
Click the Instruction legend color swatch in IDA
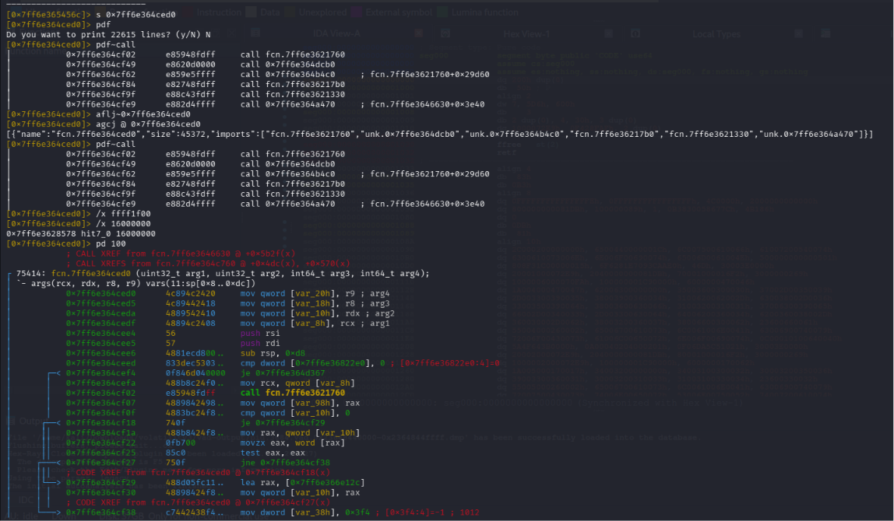[x=188, y=12]
